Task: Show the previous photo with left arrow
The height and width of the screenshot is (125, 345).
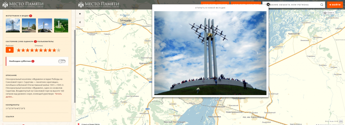Action: tap(163, 53)
